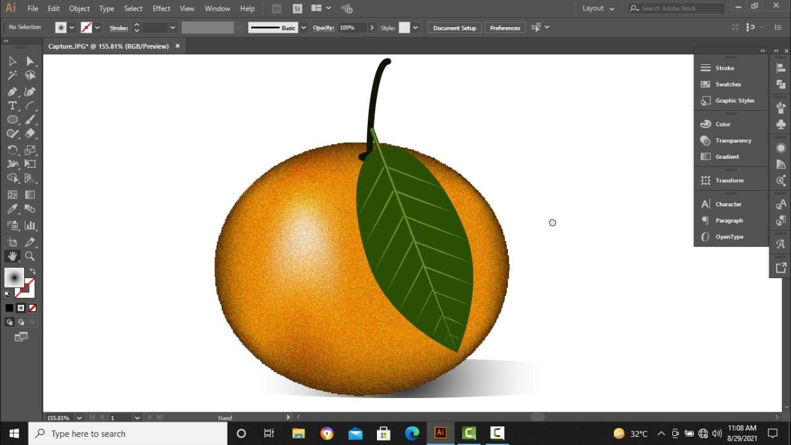Pick the Line Segment tool
This screenshot has width=791, height=445.
(30, 106)
